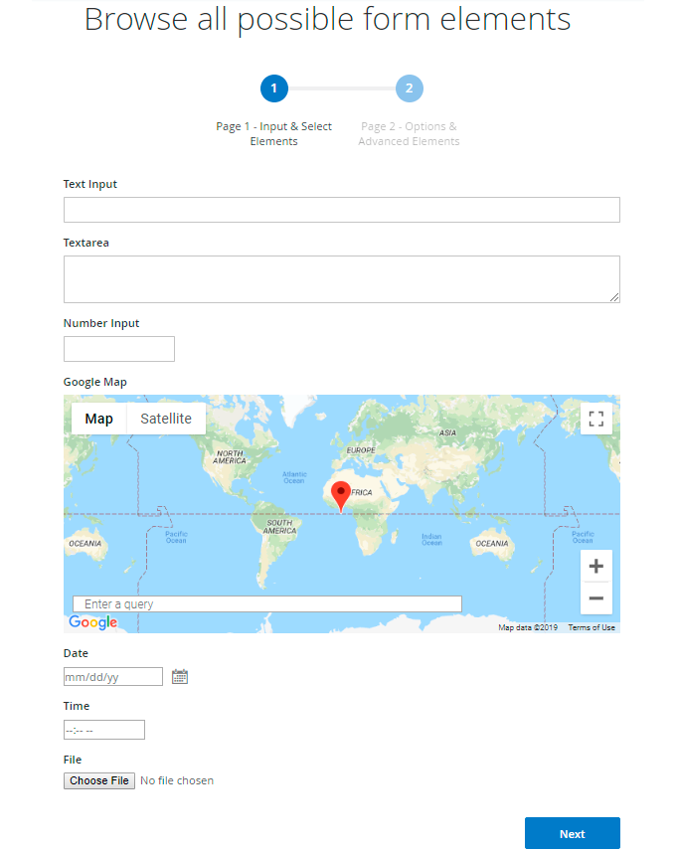Focus the Text Input field
This screenshot has height=851, width=677.
341,210
